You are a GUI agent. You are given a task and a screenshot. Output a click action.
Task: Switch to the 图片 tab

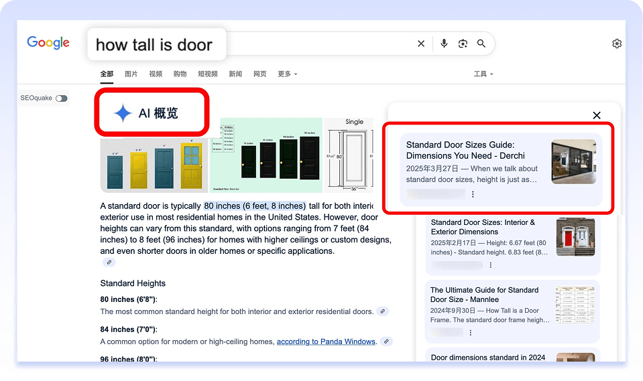click(131, 74)
